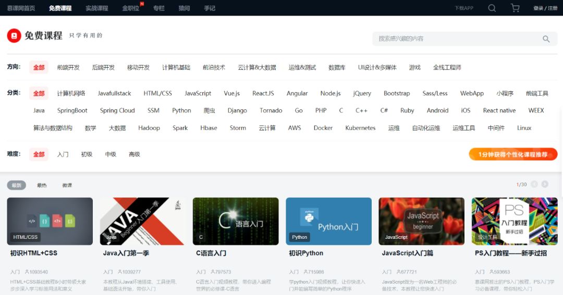Choose the Android category
This screenshot has height=295, width=563.
(x=437, y=110)
